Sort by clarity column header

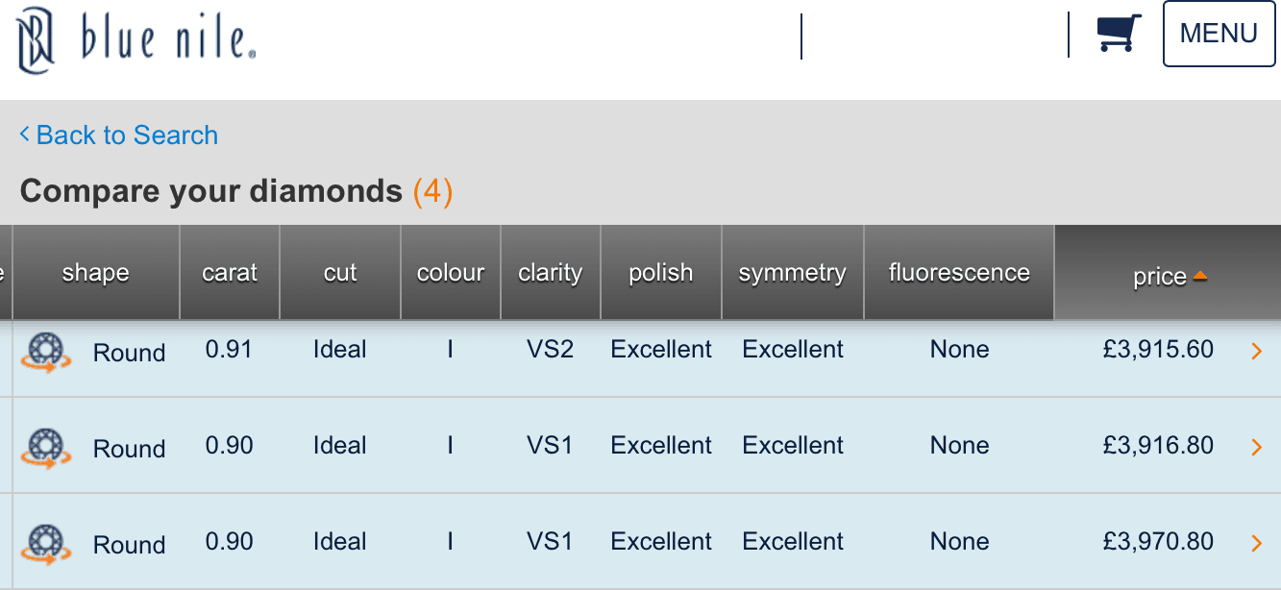551,273
